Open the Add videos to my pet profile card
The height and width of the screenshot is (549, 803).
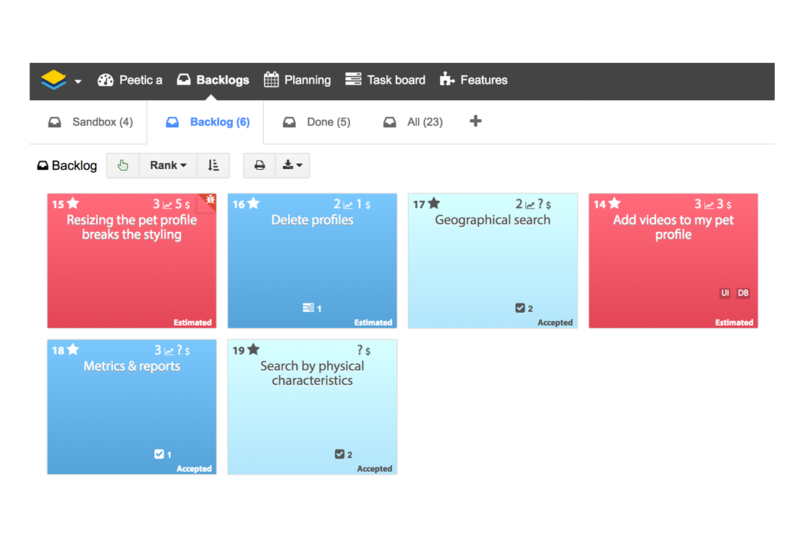click(674, 261)
